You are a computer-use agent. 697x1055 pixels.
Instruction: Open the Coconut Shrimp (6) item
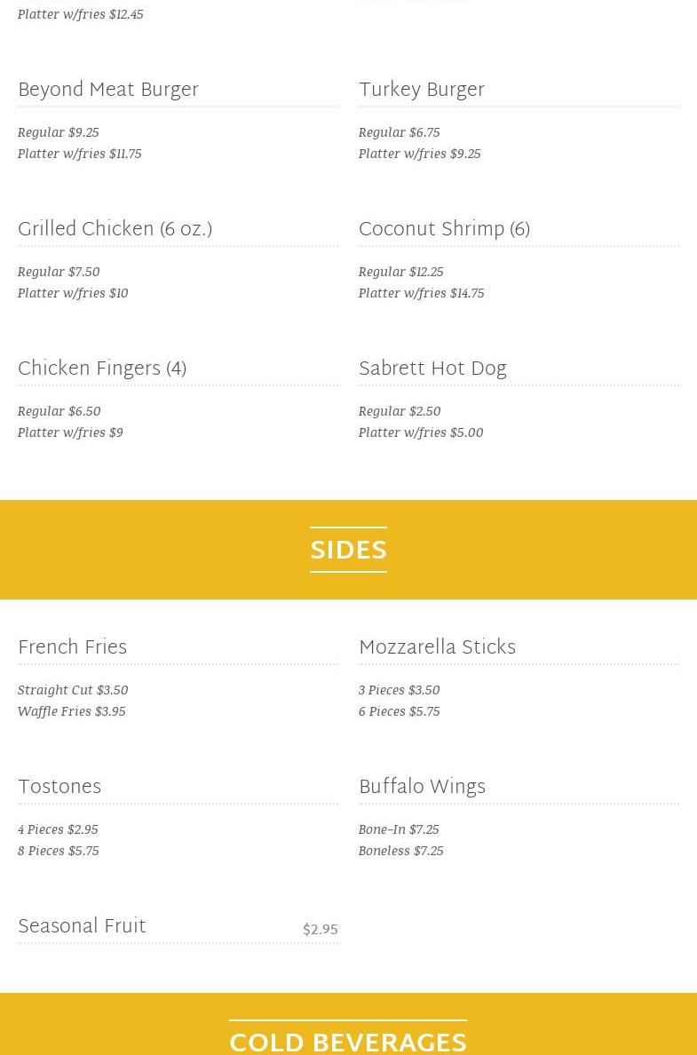[x=444, y=230]
